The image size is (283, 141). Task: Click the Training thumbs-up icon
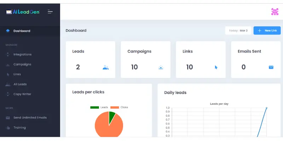[x=8, y=128]
